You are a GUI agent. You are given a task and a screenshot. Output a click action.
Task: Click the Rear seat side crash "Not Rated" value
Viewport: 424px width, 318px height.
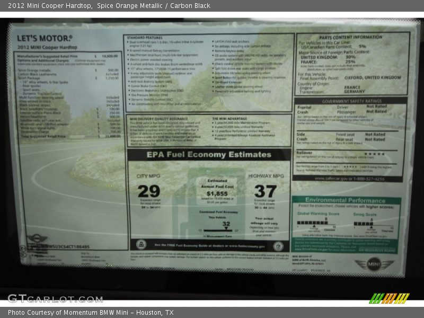point(375,139)
